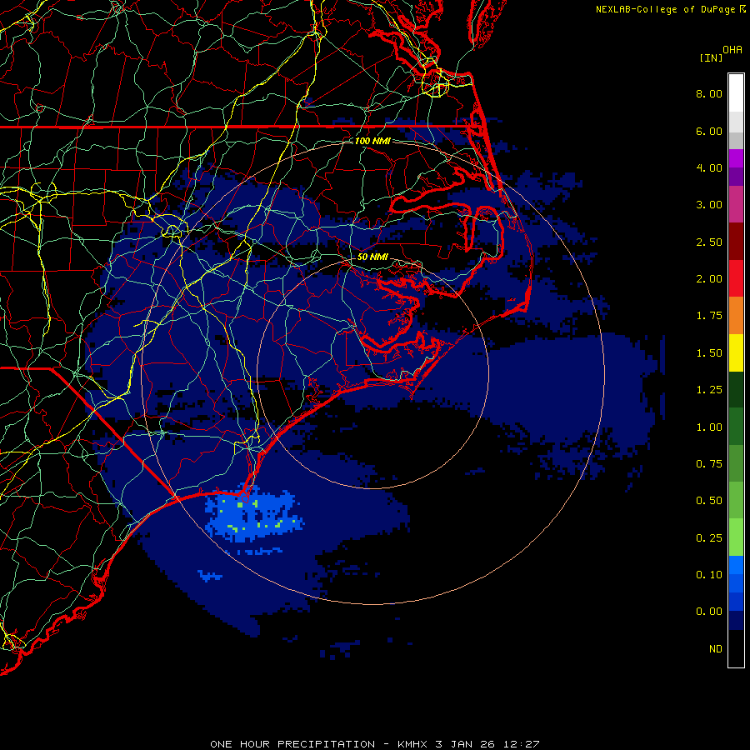
Task: Pick the green swatch beside 0.75
Action: (x=736, y=463)
